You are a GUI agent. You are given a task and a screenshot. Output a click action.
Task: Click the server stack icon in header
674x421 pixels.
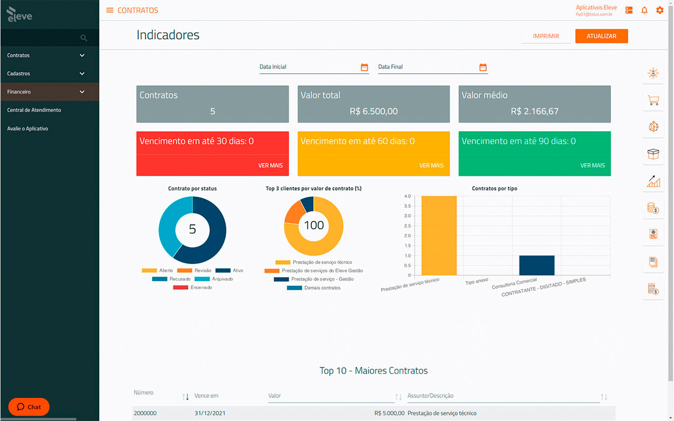(x=629, y=10)
